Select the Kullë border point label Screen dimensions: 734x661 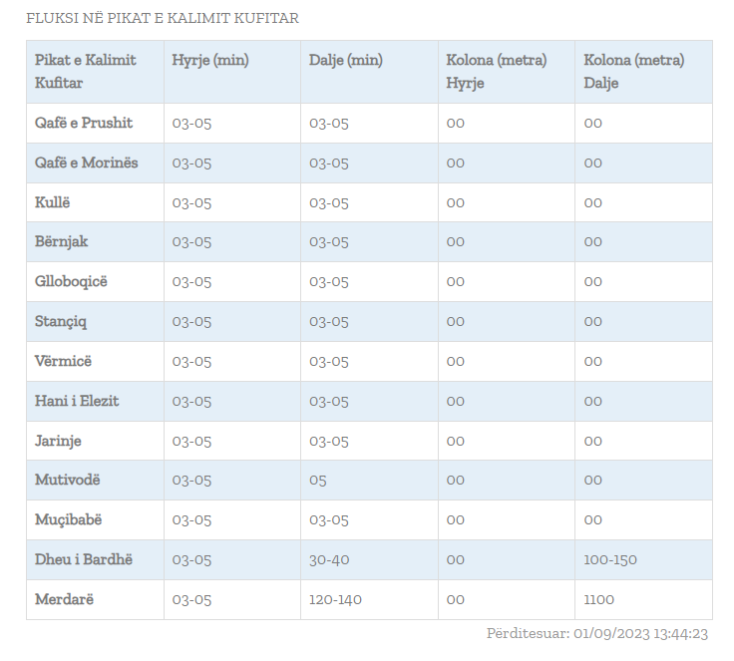point(53,202)
